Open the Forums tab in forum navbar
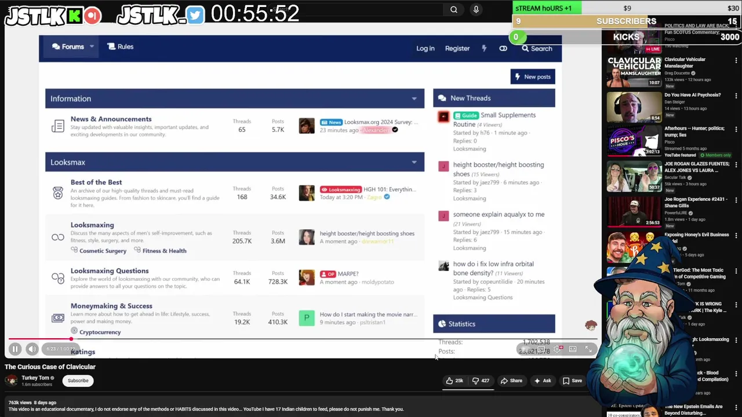 click(68, 47)
